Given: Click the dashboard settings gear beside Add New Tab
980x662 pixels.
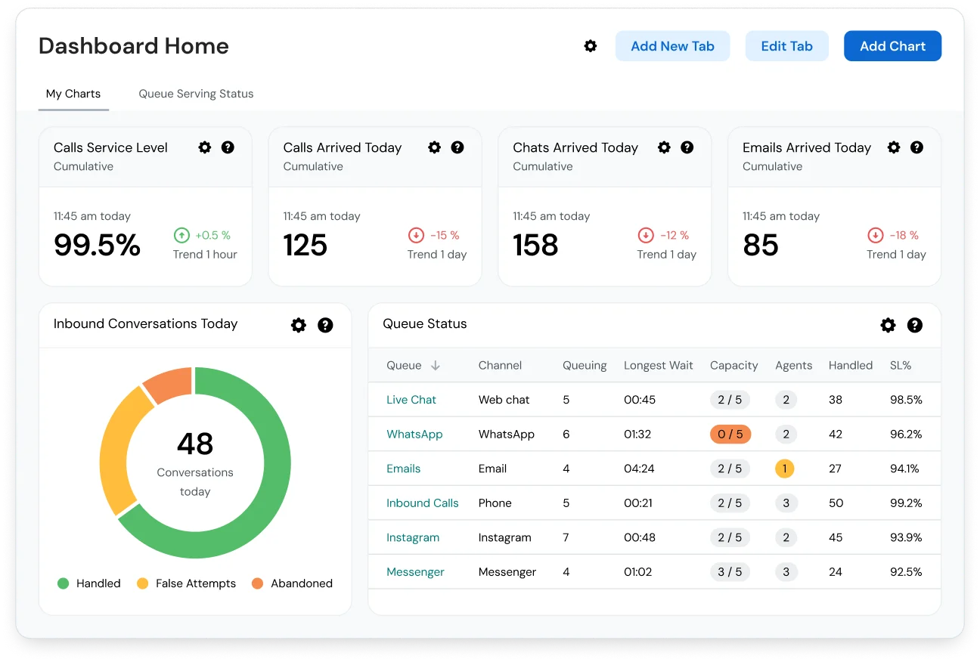Looking at the screenshot, I should pos(590,46).
